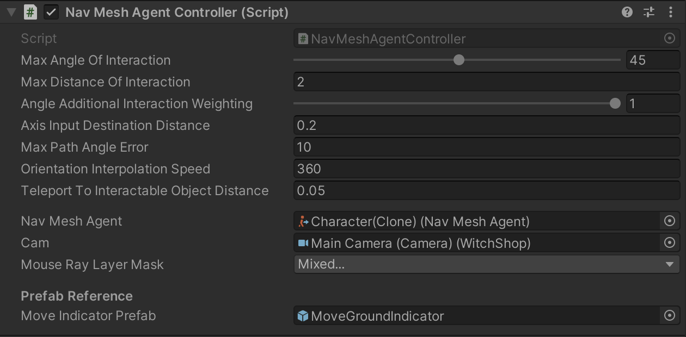Screen dimensions: 686x337
Task: Click the Max Angle Of Interaction slider handle
Action: point(459,60)
